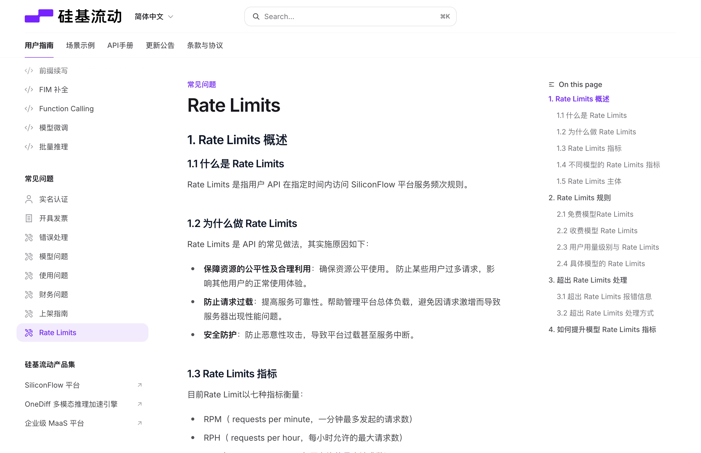This screenshot has width=701, height=453.
Task: Click the ⌘K shortcut hint
Action: point(445,16)
